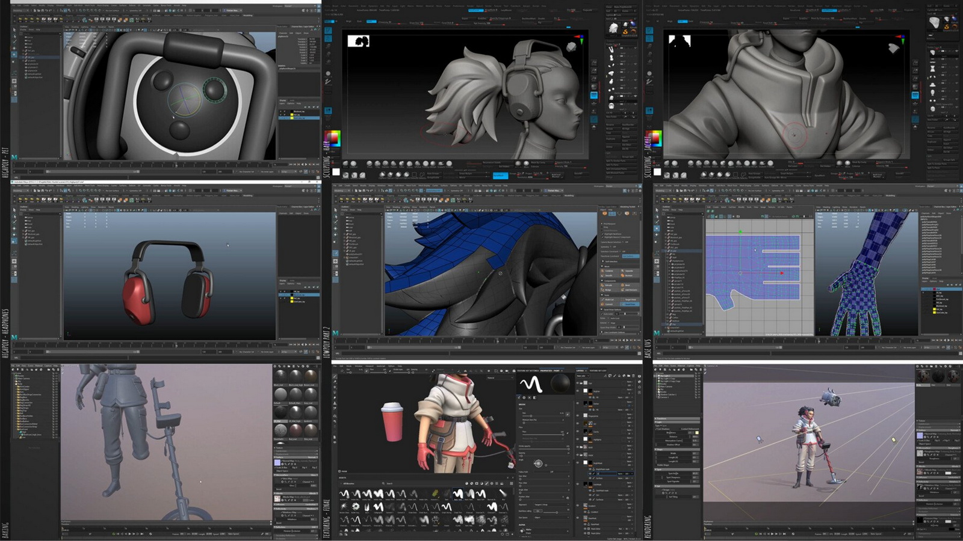Open the Alignment dropdown in Painter brush settings
Viewport: 963px width, 541px height.
(x=551, y=504)
